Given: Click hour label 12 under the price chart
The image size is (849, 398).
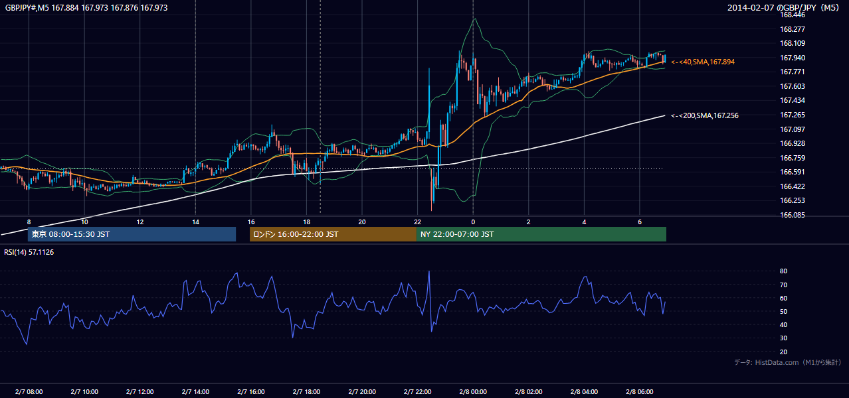Looking at the screenshot, I should point(140,222).
